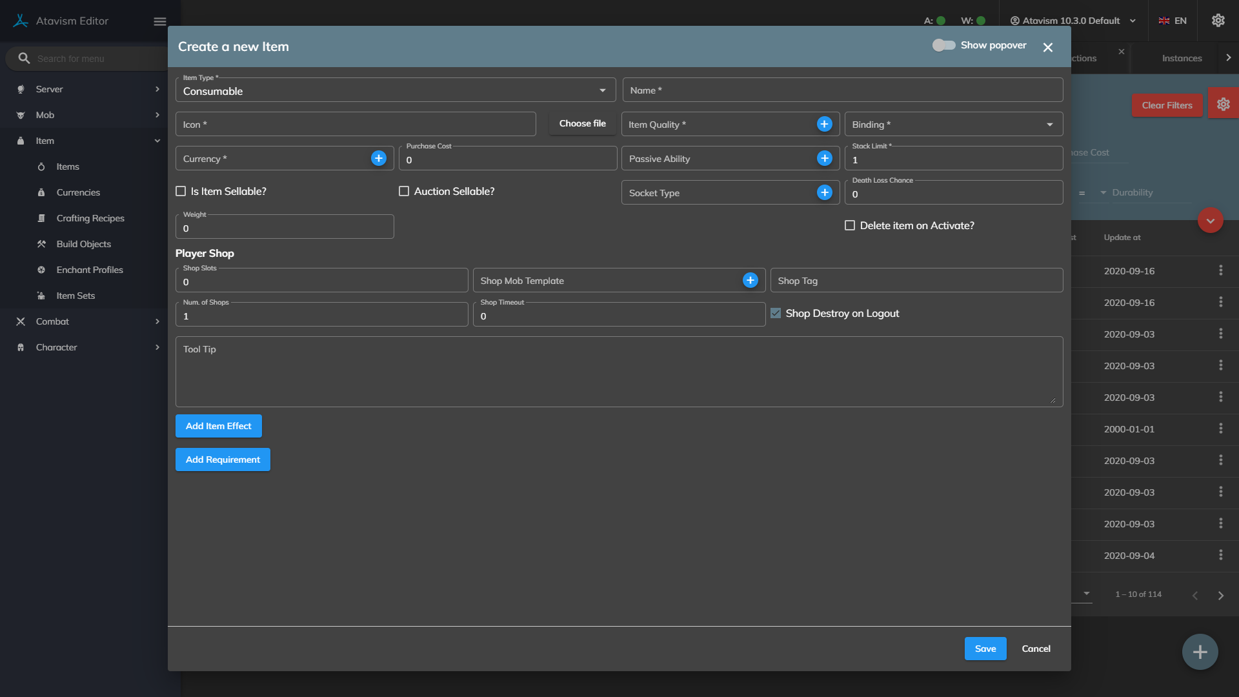Open settings gear in top bar
This screenshot has width=1239, height=697.
tap(1218, 21)
